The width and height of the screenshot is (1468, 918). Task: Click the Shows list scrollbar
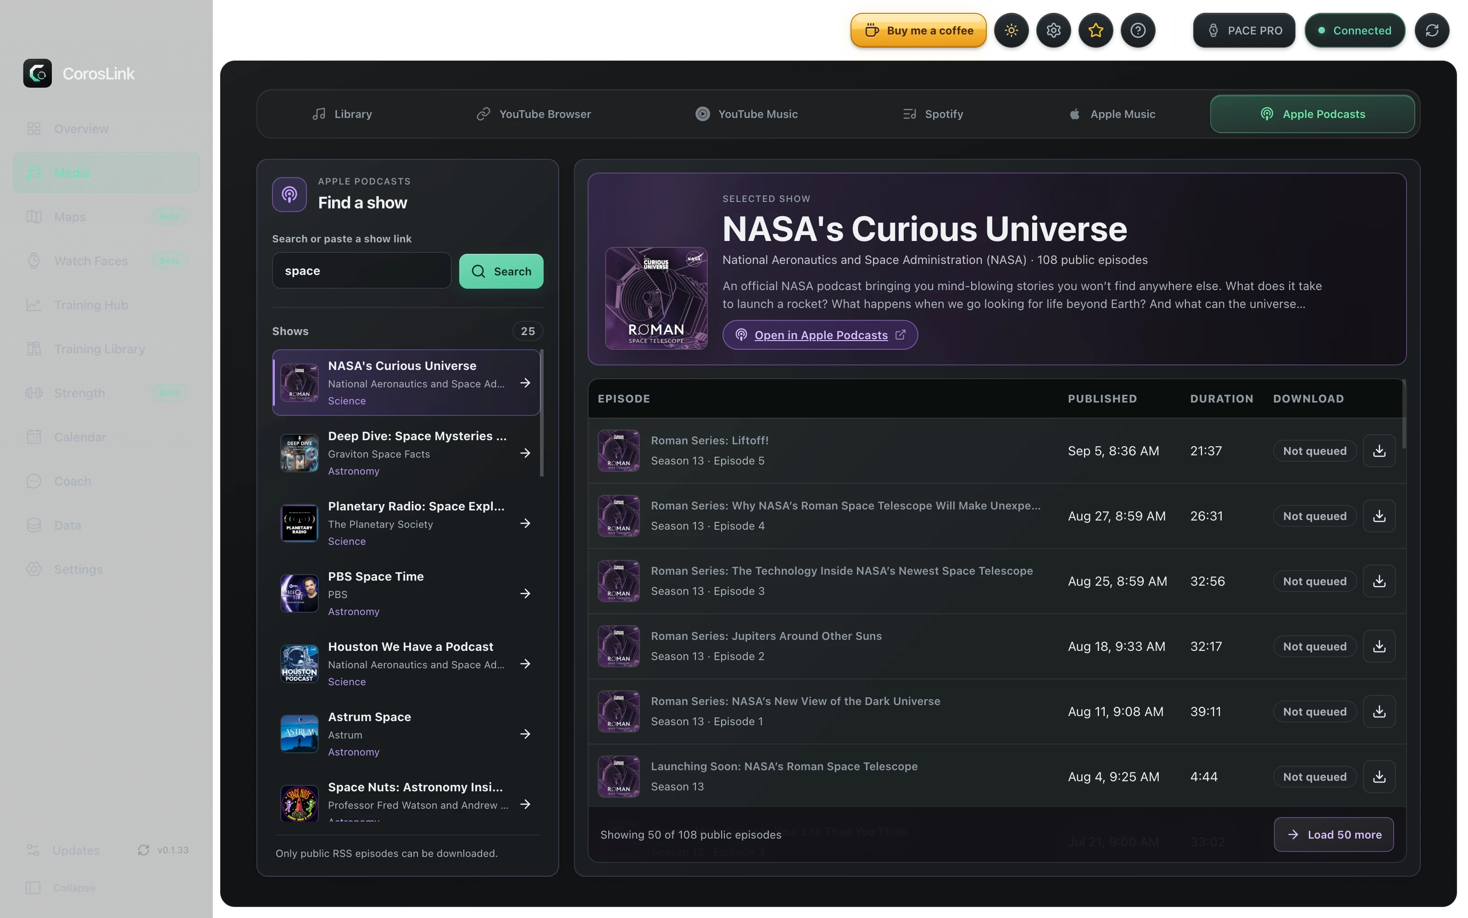pyautogui.click(x=541, y=413)
